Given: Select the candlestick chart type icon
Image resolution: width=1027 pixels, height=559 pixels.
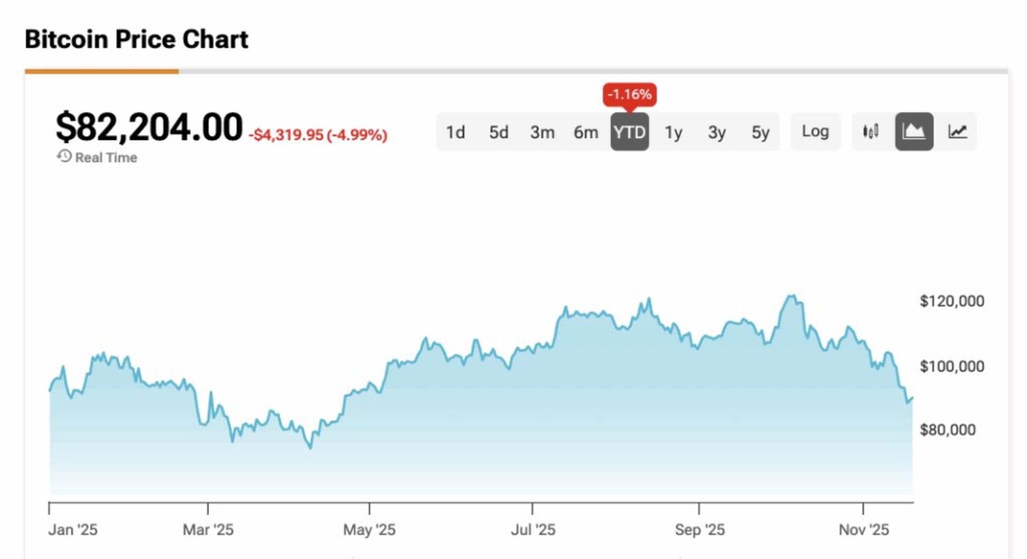Looking at the screenshot, I should pyautogui.click(x=871, y=131).
